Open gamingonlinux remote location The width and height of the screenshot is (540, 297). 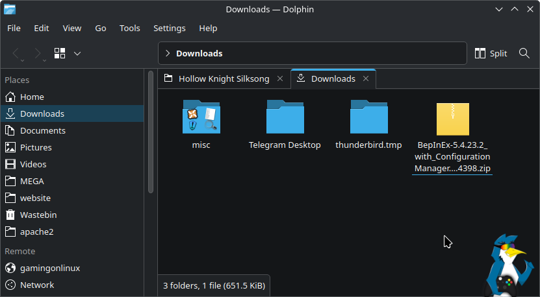click(x=49, y=268)
